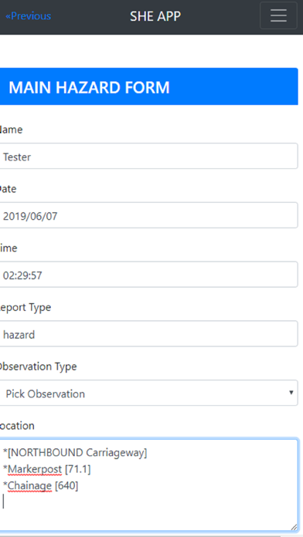
Task: Go back via the «Previous link
Action: coord(28,16)
